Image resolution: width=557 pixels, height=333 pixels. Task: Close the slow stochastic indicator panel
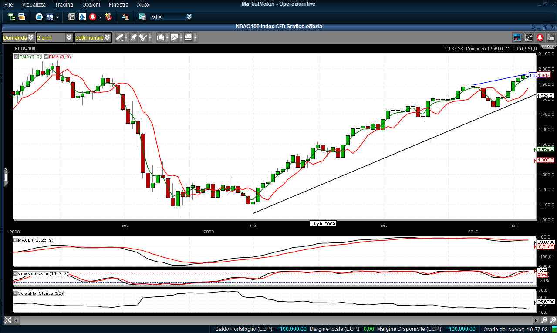15,273
